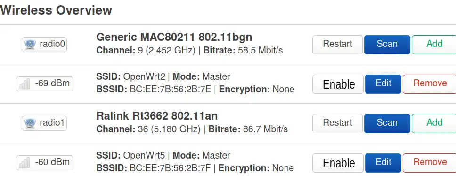Screen dimensions: 456x182
Task: Scan for networks on radio0
Action: (x=387, y=45)
